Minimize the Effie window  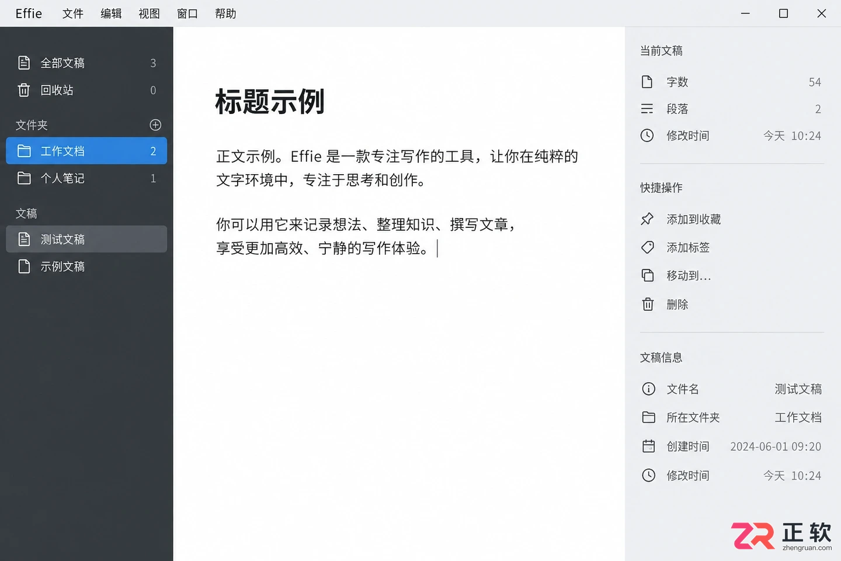point(745,13)
